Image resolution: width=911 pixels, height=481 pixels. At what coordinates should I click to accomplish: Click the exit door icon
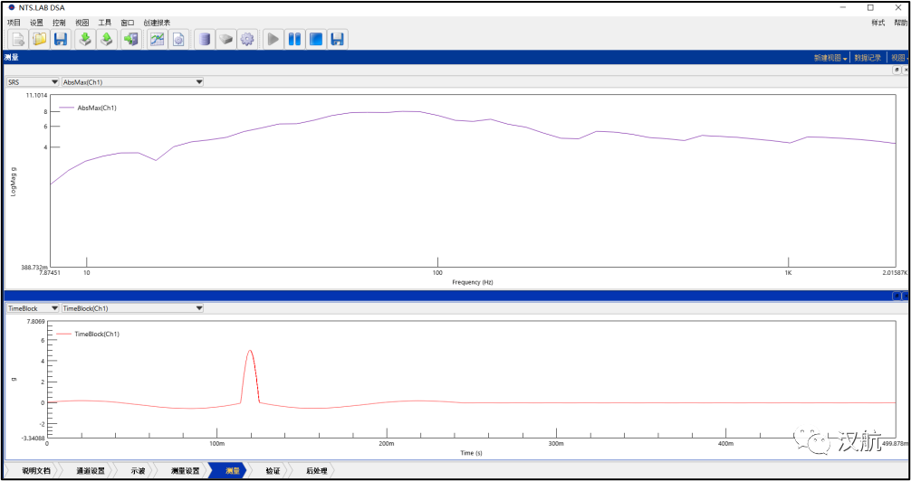[x=131, y=40]
